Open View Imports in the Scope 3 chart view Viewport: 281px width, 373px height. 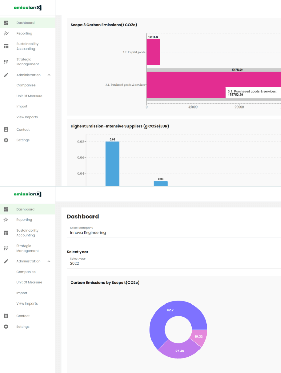pyautogui.click(x=27, y=117)
